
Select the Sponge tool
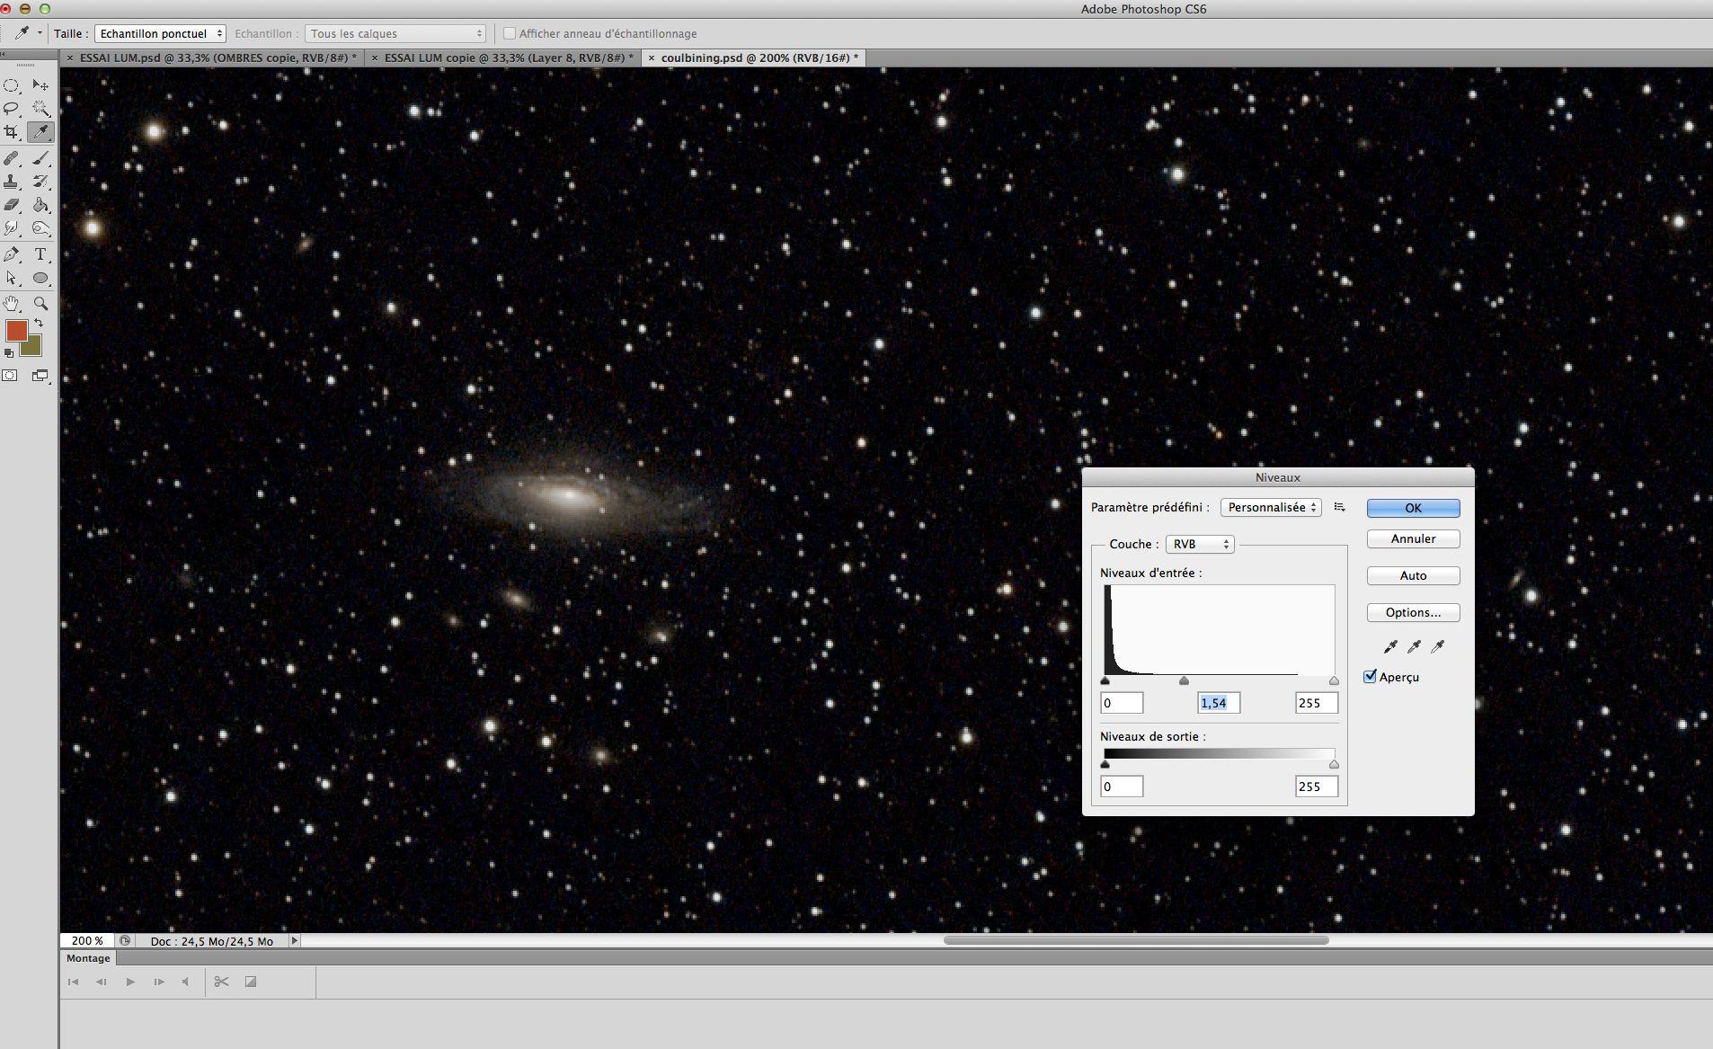pos(40,229)
